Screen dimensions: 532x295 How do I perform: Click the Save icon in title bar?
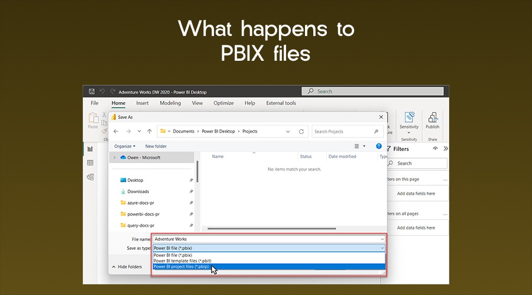(x=92, y=91)
